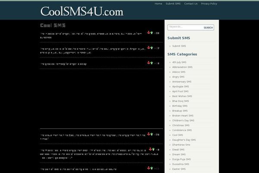
Task: Click the 'pain of love' message text
Action: [78, 169]
